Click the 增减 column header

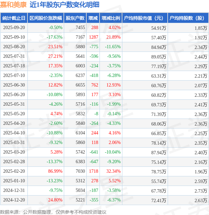pos(93,18)
